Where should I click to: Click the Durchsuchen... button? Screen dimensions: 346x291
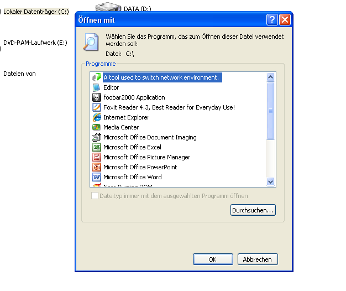253,210
